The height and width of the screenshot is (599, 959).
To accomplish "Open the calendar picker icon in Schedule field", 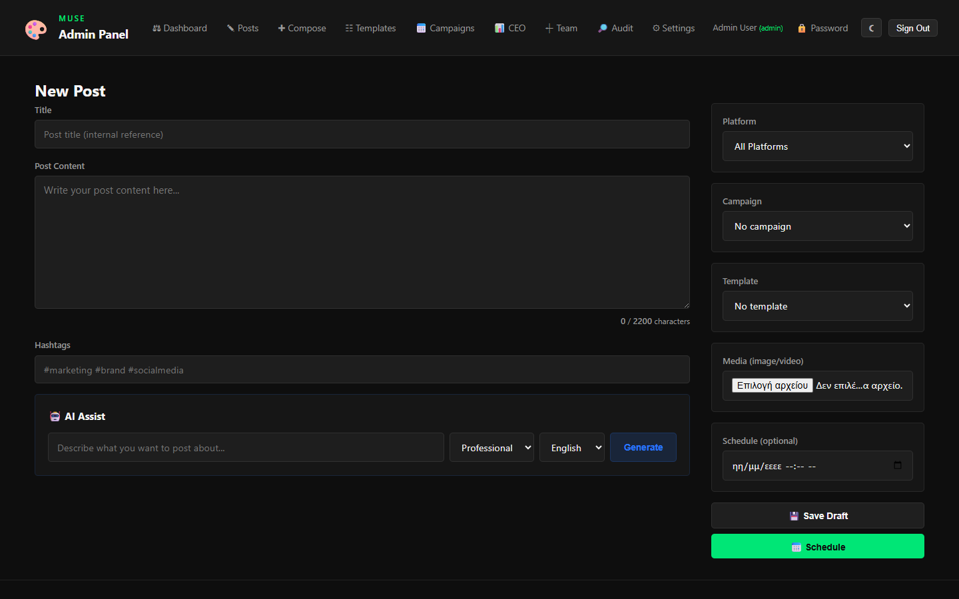I will tap(897, 465).
